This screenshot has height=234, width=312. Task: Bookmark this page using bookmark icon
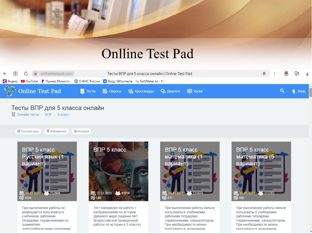pos(264,74)
